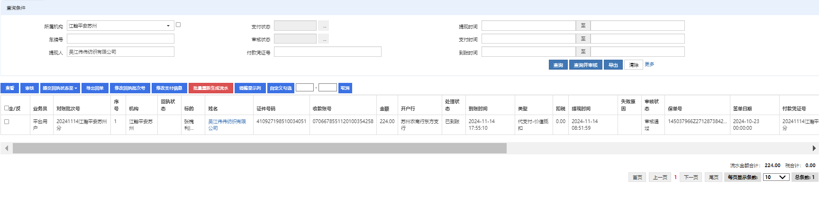The width and height of the screenshot is (819, 197).
Task: Click the 审核 toolbar button
Action: pos(29,88)
